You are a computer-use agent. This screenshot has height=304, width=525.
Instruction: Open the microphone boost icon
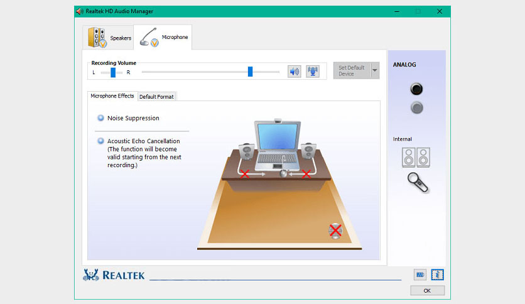click(x=313, y=72)
